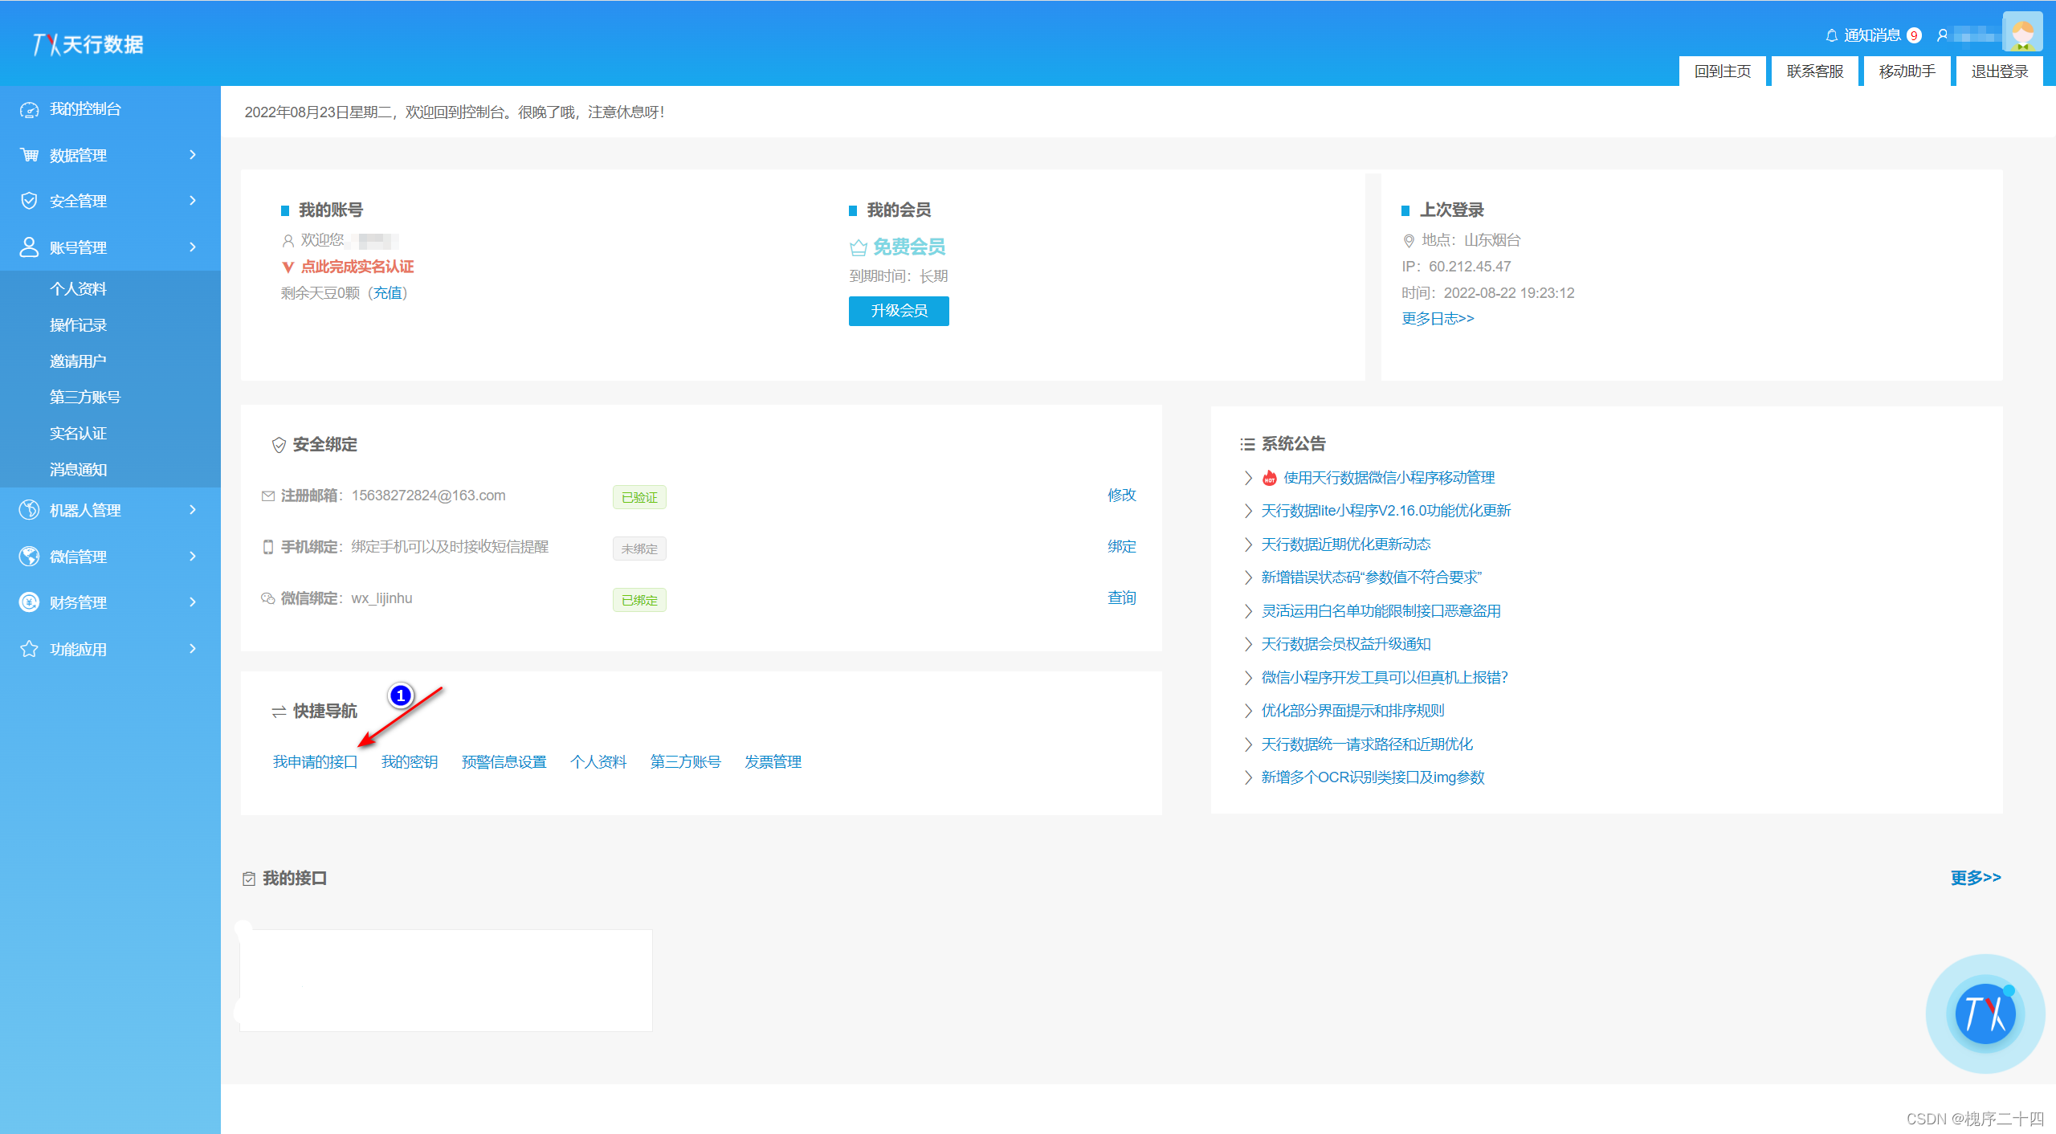Open the user avatar in header

tap(2022, 32)
